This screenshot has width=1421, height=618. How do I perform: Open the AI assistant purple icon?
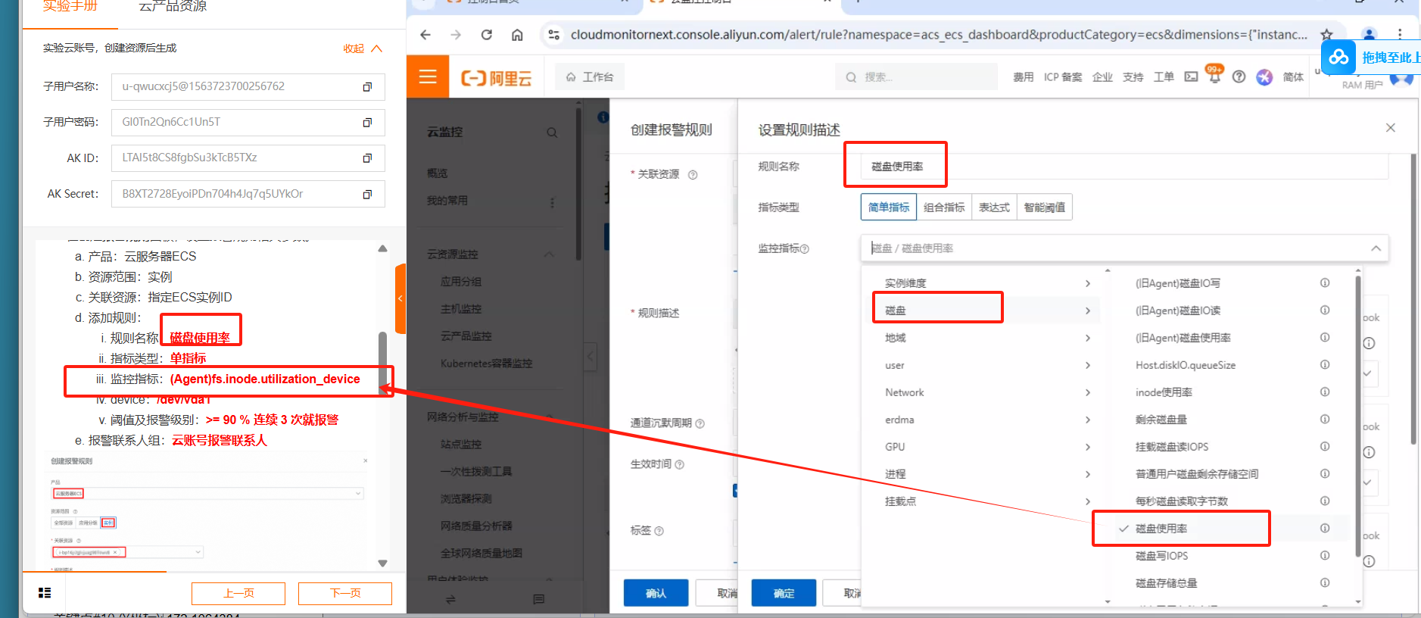(1264, 76)
